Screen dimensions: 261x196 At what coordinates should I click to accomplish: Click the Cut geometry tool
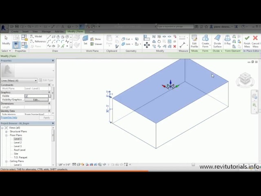click(126, 39)
